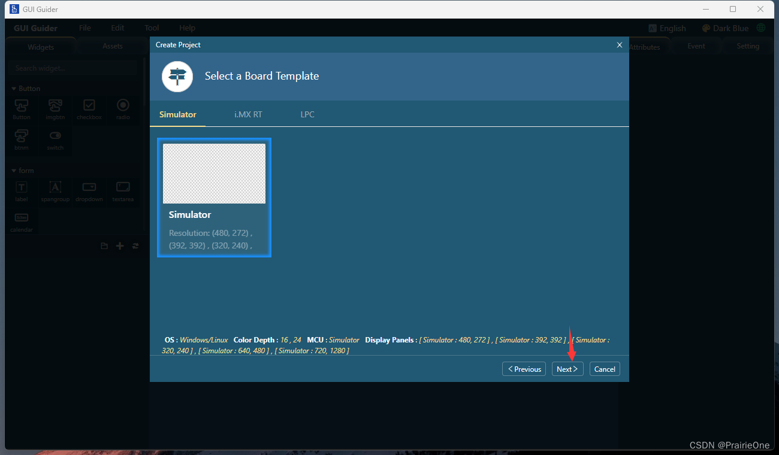Image resolution: width=779 pixels, height=455 pixels.
Task: Open the Help menu
Action: (x=187, y=28)
